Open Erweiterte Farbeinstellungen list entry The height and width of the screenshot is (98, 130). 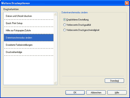tap(29, 45)
